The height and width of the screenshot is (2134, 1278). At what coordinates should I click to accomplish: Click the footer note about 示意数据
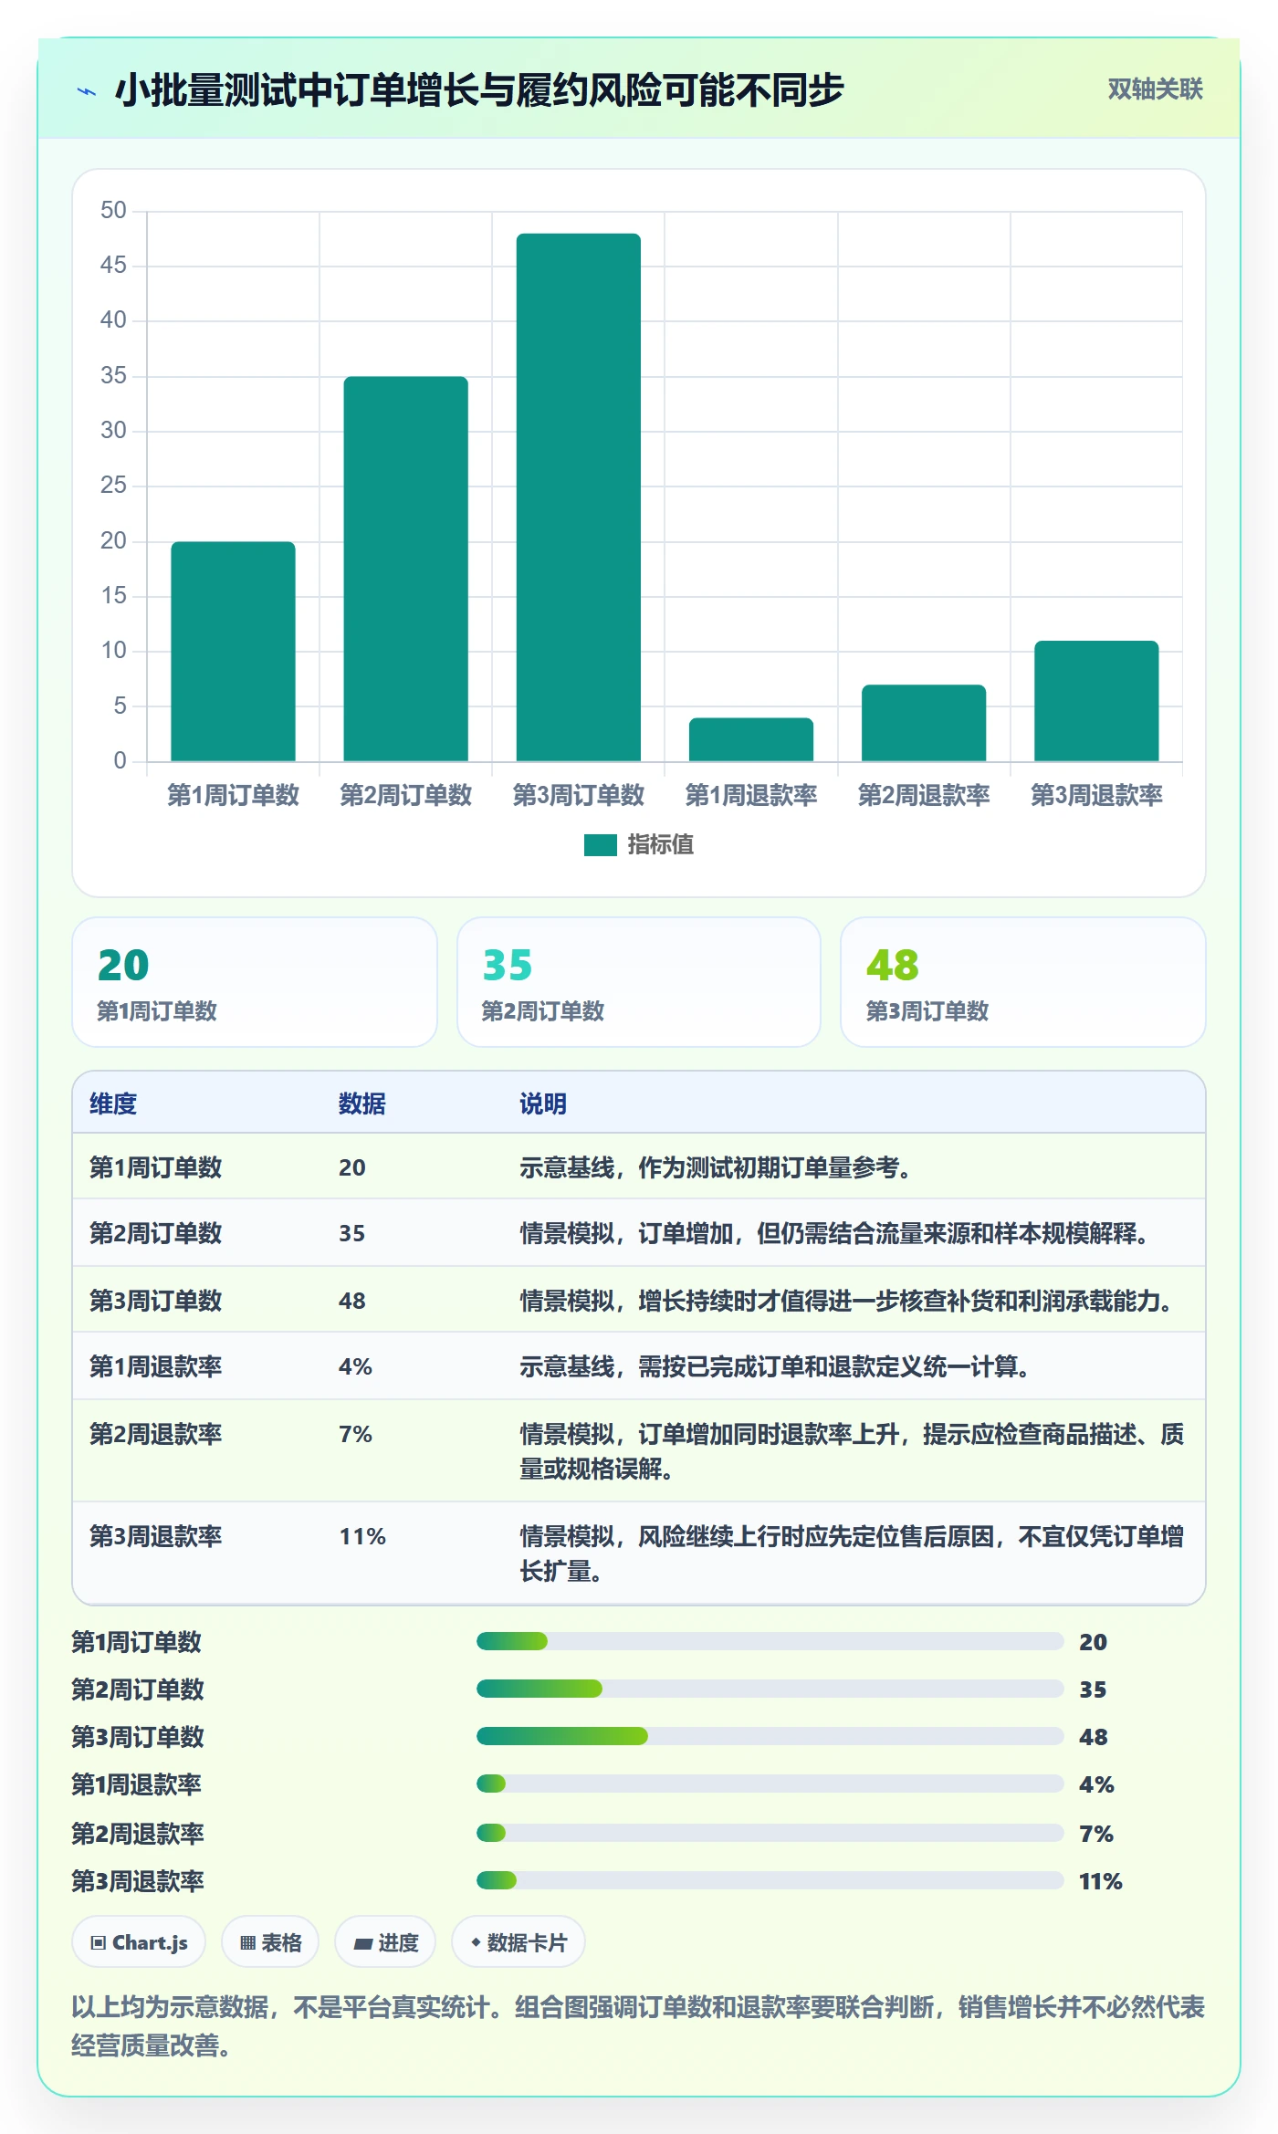[x=638, y=2026]
